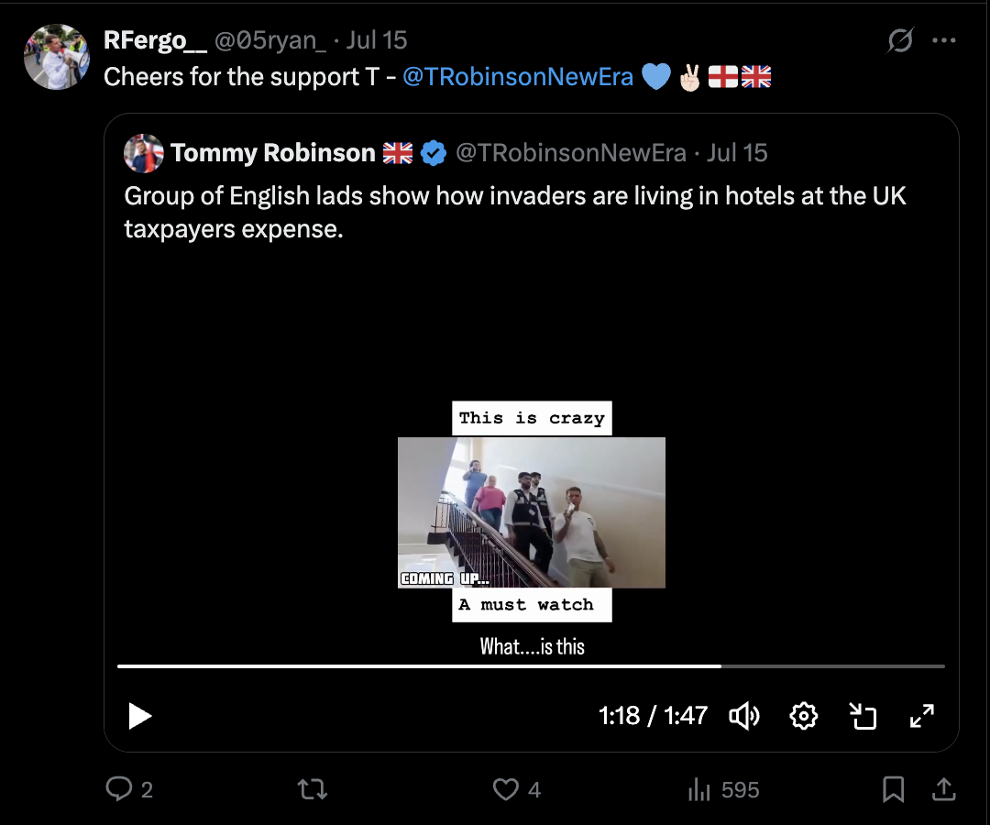This screenshot has height=825, width=990.
Task: Toggle picture-in-picture mode for video
Action: pos(863,716)
